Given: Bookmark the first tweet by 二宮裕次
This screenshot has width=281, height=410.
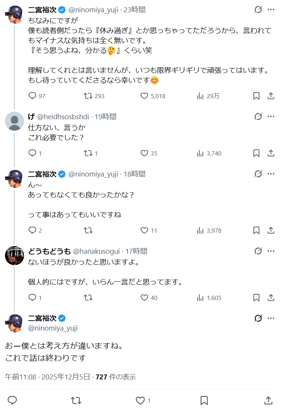Looking at the screenshot, I should (257, 96).
